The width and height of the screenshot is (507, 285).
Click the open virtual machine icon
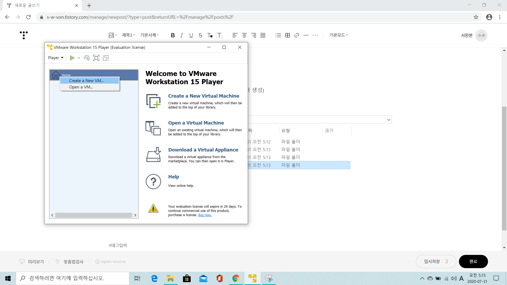(x=153, y=128)
